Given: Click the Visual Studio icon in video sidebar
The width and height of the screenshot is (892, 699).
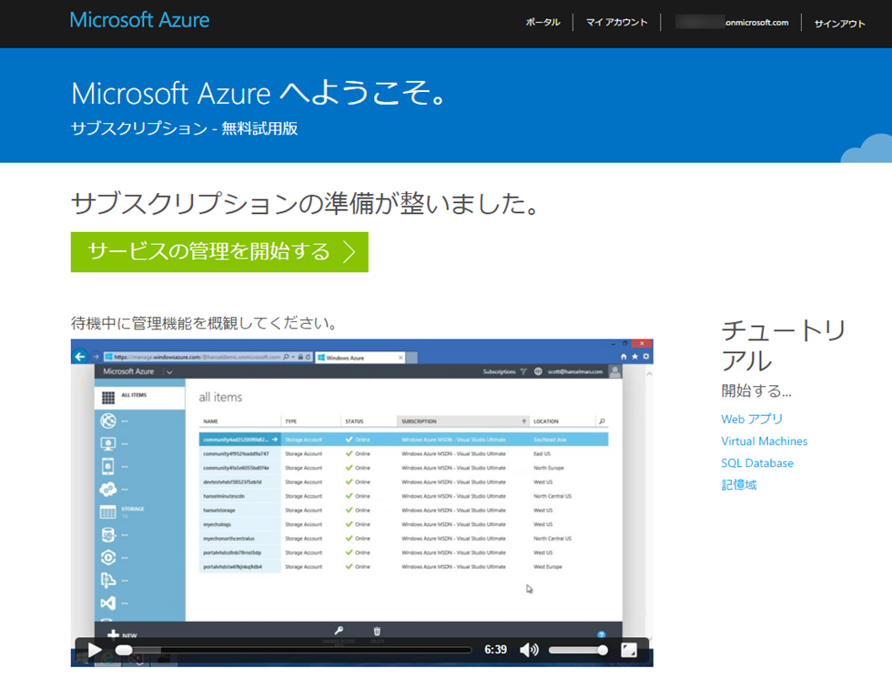Looking at the screenshot, I should point(108,603).
